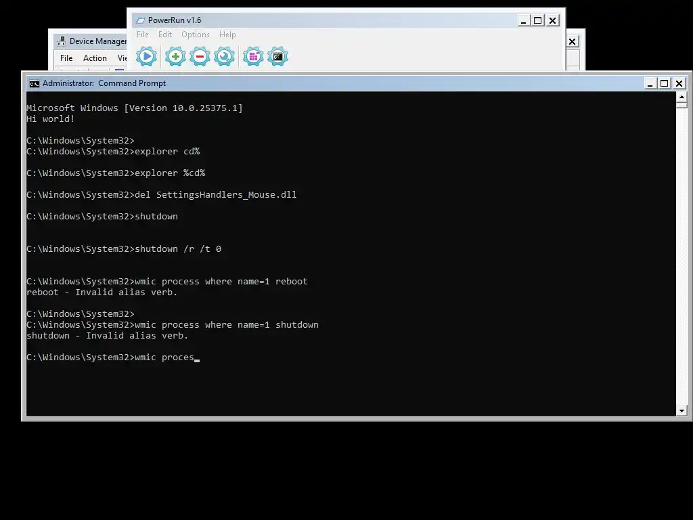693x520 pixels.
Task: Click 'wmic process where name=1 shutdown' line
Action: point(173,324)
